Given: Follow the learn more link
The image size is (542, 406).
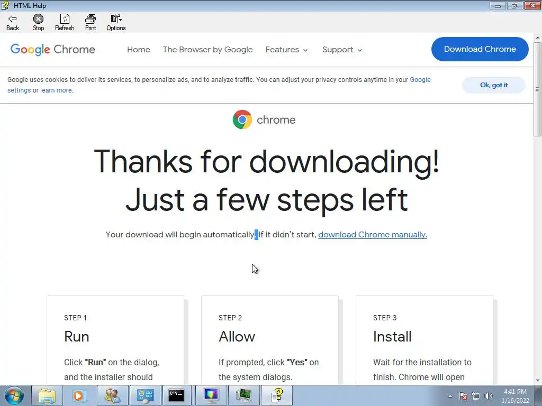Looking at the screenshot, I should pyautogui.click(x=56, y=90).
